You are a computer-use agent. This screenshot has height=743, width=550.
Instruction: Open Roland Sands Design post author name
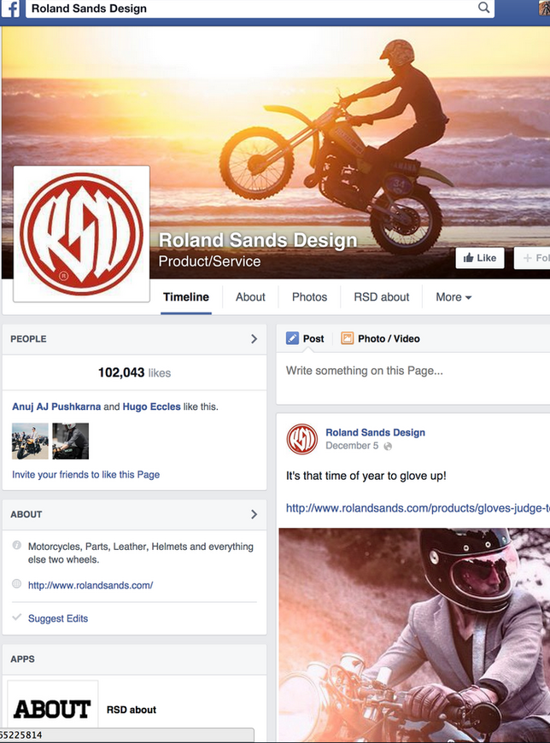click(x=375, y=432)
